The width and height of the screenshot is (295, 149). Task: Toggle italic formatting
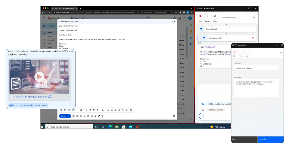90,110
